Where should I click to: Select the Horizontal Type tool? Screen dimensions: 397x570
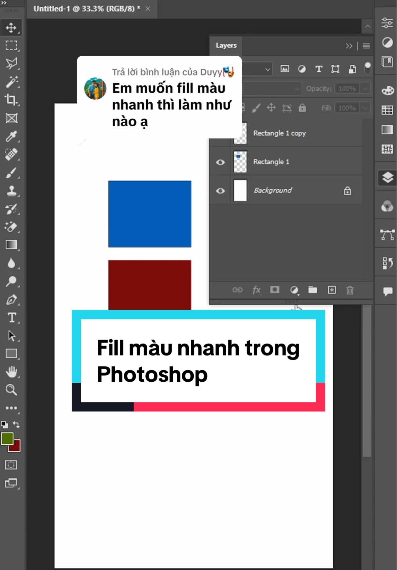point(11,317)
